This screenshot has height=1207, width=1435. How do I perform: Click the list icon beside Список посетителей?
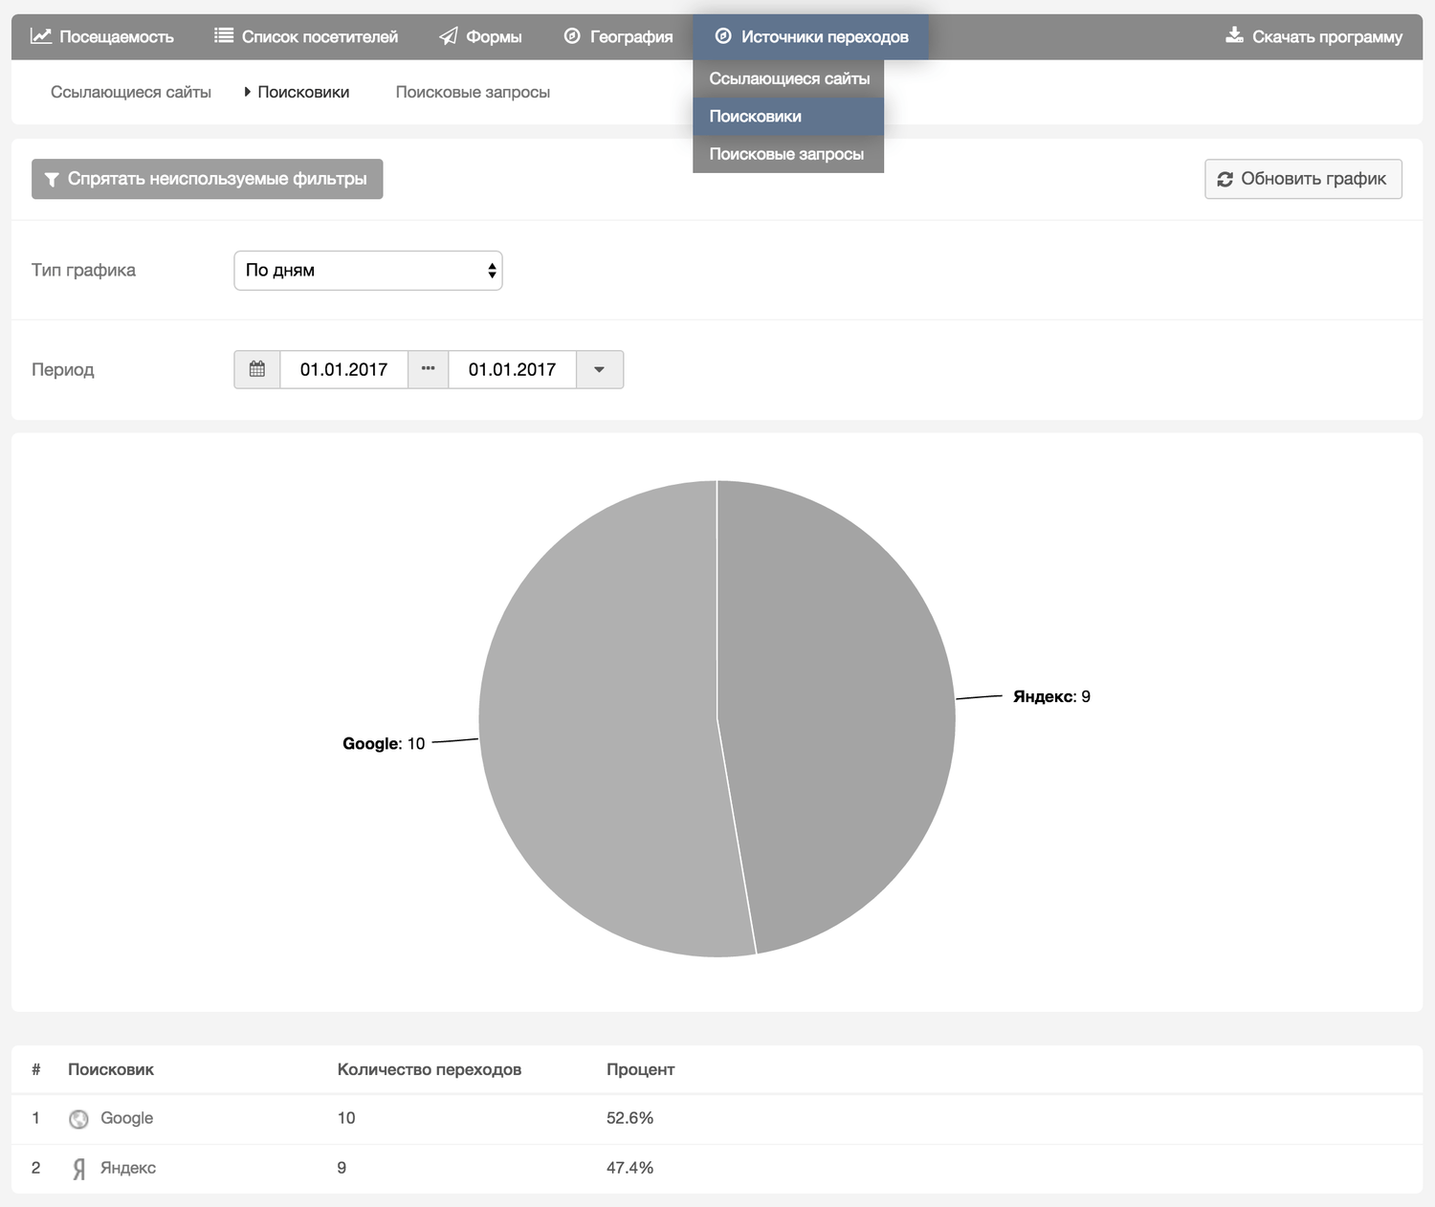[x=224, y=35]
